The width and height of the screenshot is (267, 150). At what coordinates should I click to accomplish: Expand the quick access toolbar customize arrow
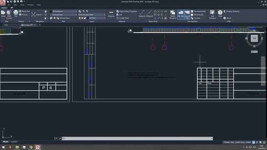pyautogui.click(x=24, y=2)
